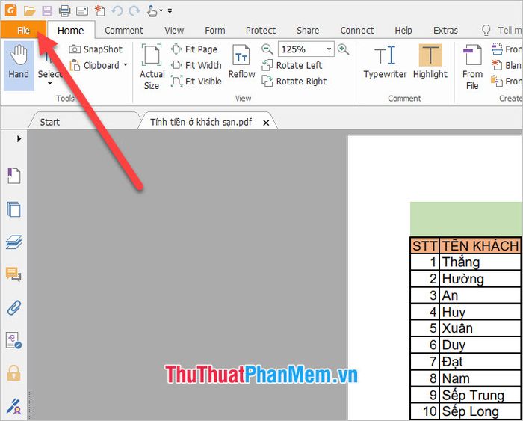The height and width of the screenshot is (421, 523).
Task: Click Fit Width
Action: pyautogui.click(x=196, y=65)
